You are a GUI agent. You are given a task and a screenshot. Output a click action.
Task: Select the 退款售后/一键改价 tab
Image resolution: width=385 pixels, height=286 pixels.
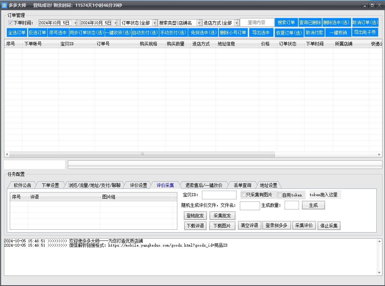(x=204, y=185)
